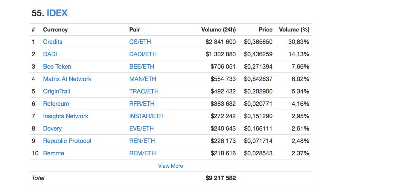Screen dimensions: 407x194
Task: Open the Refereum currency link
Action: tap(56, 104)
